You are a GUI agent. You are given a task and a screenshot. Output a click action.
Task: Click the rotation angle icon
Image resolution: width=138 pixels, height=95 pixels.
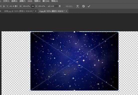pyautogui.click(x=49, y=6)
